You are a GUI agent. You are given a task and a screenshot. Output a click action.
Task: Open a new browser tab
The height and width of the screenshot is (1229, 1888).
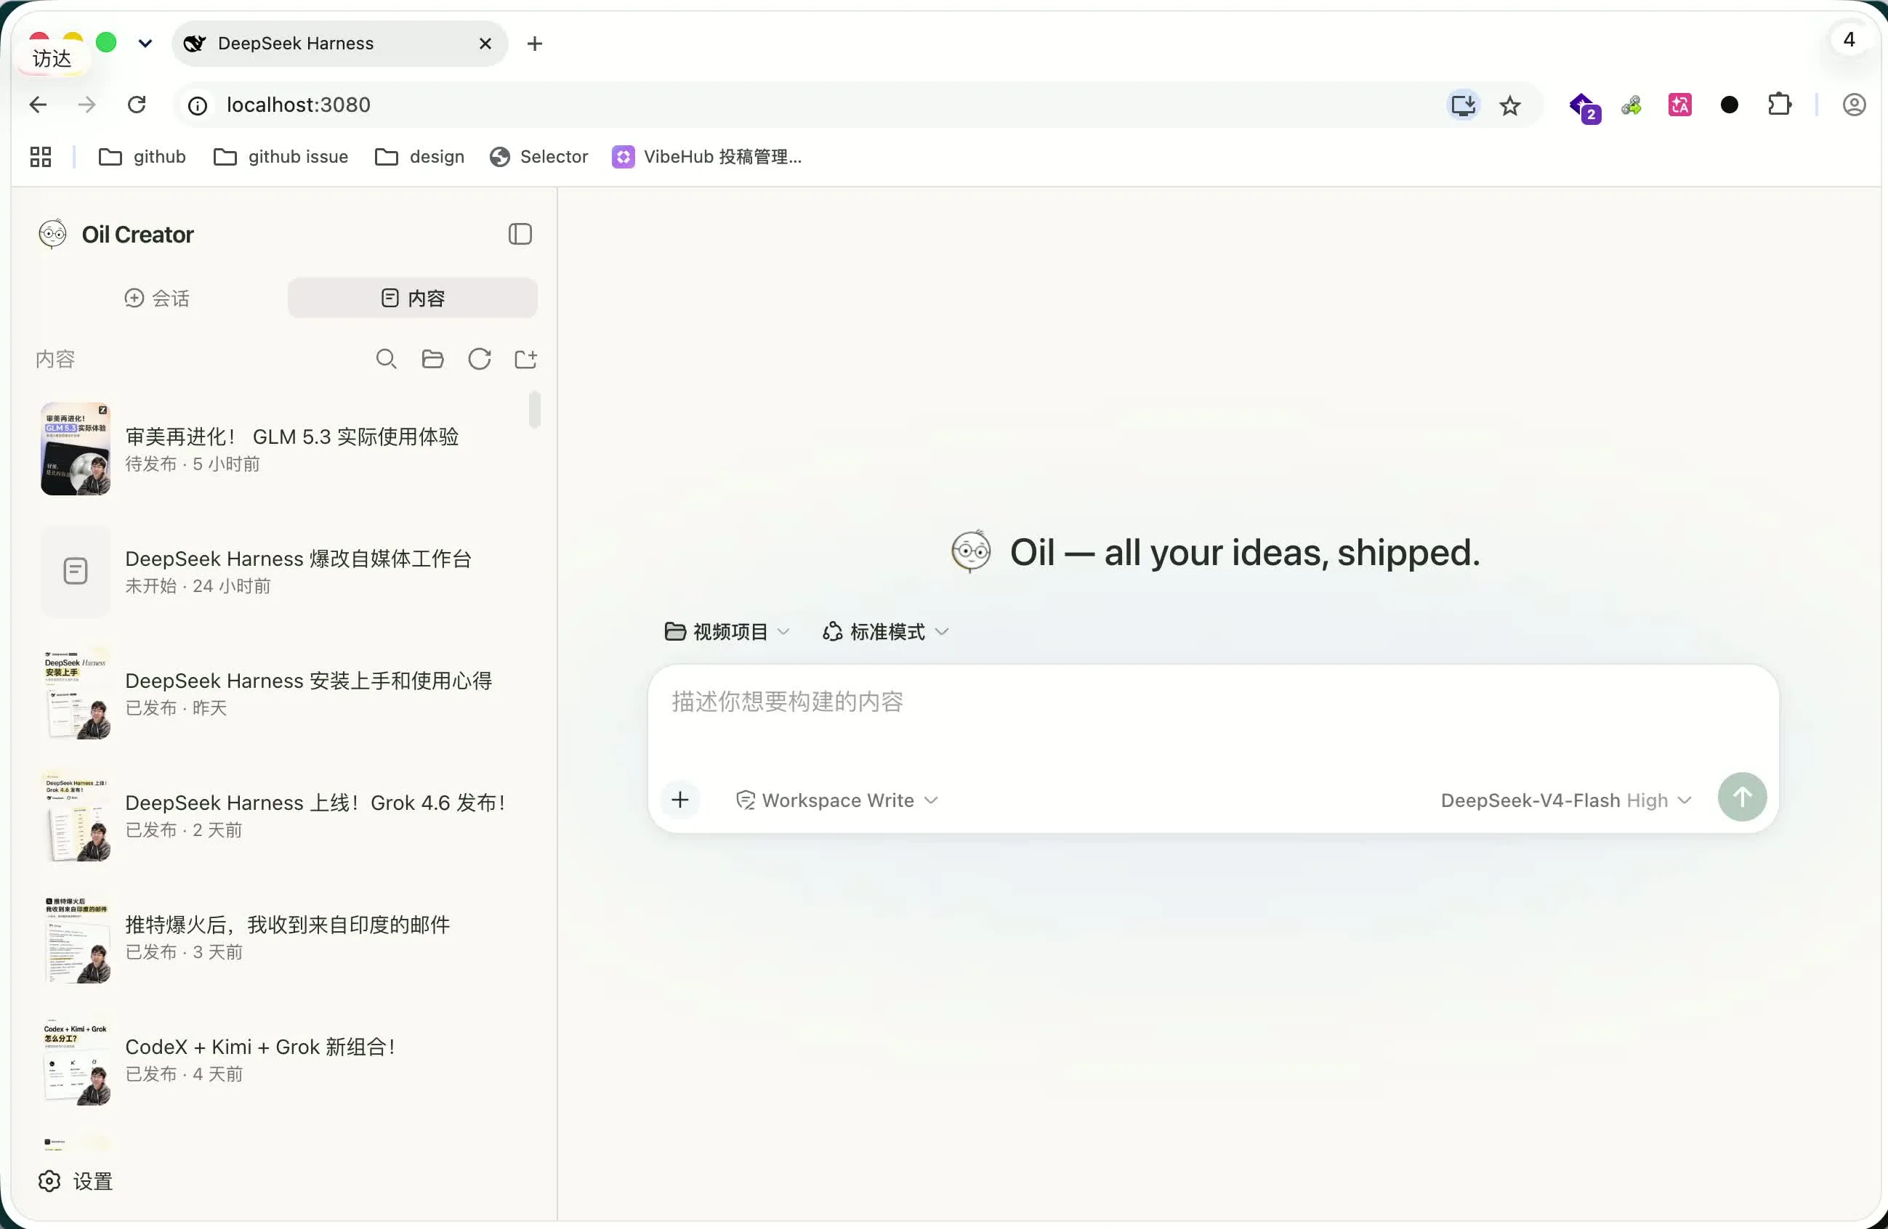[x=535, y=44]
